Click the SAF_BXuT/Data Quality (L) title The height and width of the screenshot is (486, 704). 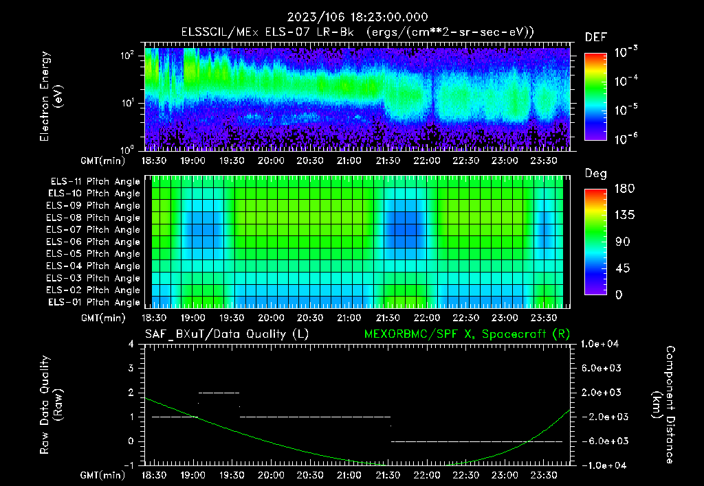click(227, 334)
